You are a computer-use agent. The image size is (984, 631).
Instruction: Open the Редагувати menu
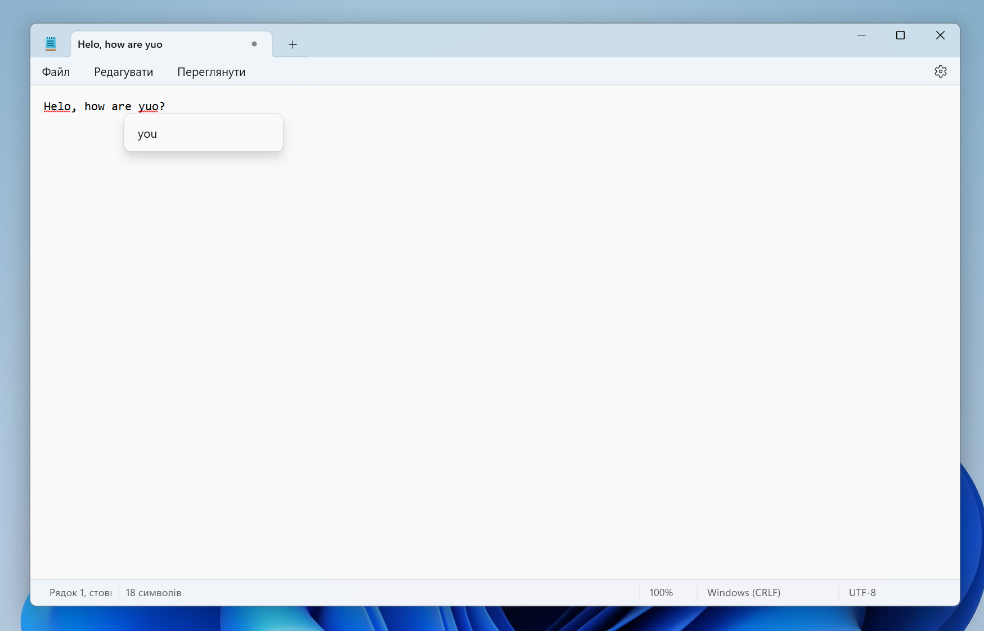pos(123,72)
